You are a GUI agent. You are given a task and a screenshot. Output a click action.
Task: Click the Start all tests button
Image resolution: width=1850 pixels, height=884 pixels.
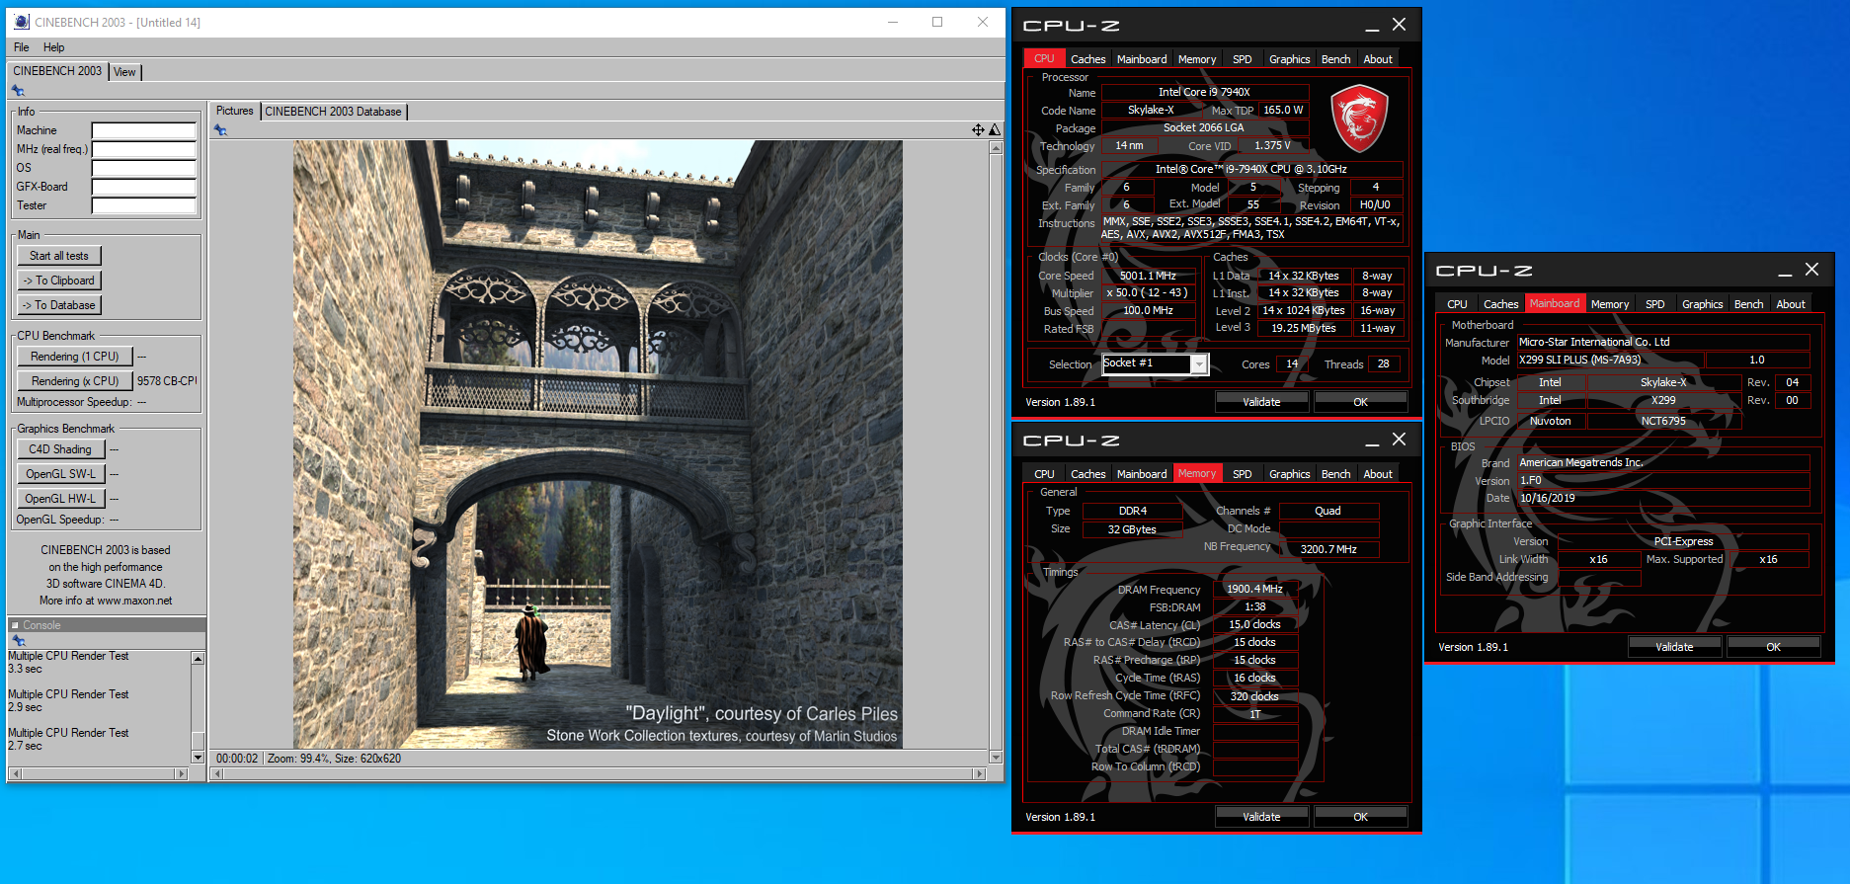pos(59,256)
